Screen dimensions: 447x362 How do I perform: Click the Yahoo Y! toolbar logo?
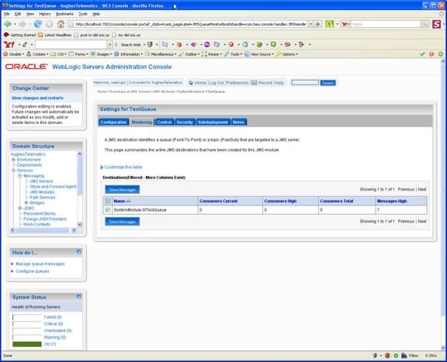(9, 44)
